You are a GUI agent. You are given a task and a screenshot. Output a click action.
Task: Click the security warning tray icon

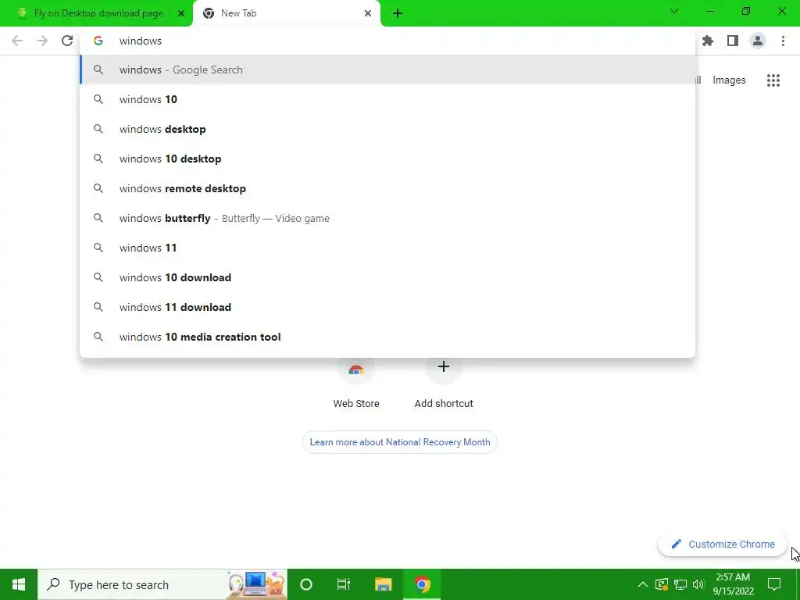click(661, 584)
